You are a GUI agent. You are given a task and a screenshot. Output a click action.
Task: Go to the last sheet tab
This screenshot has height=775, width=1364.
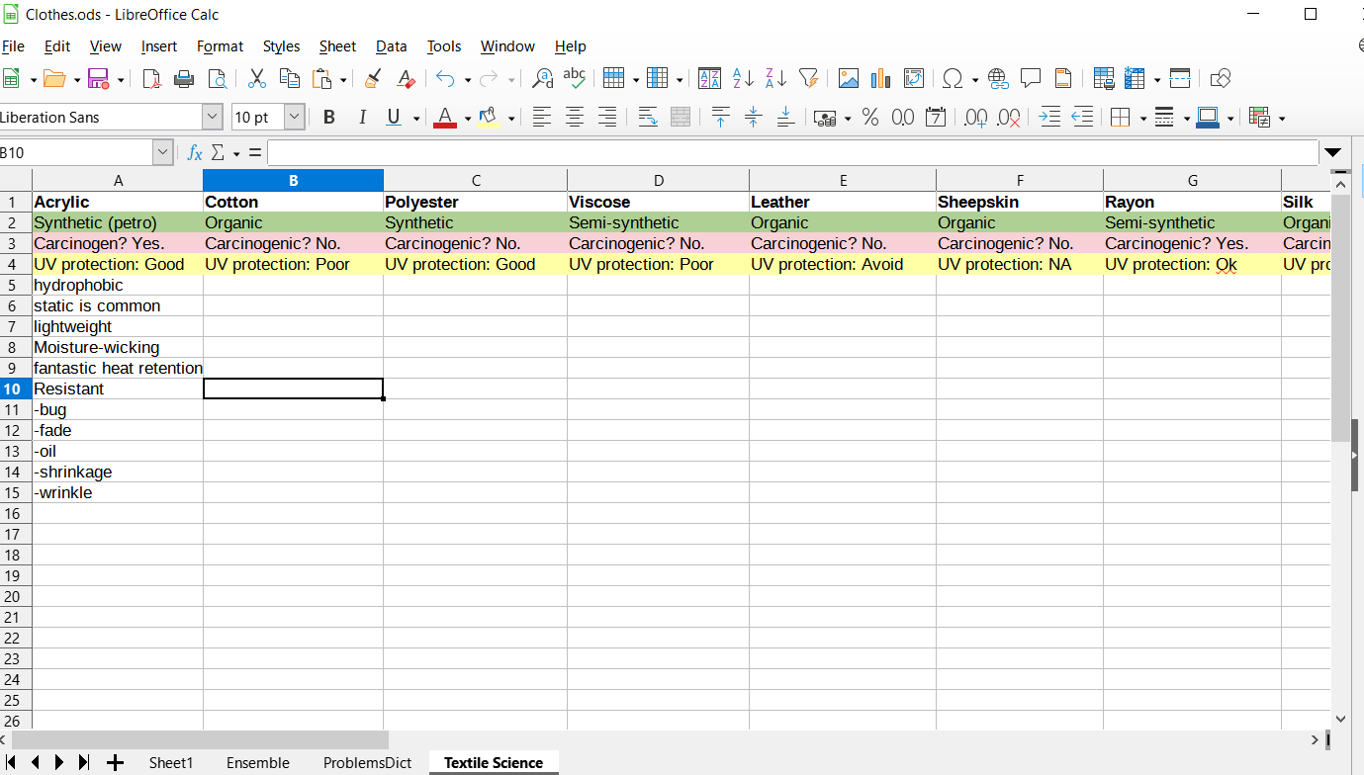tap(84, 763)
